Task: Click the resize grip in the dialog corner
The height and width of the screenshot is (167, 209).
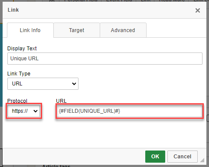Action: click(202, 160)
